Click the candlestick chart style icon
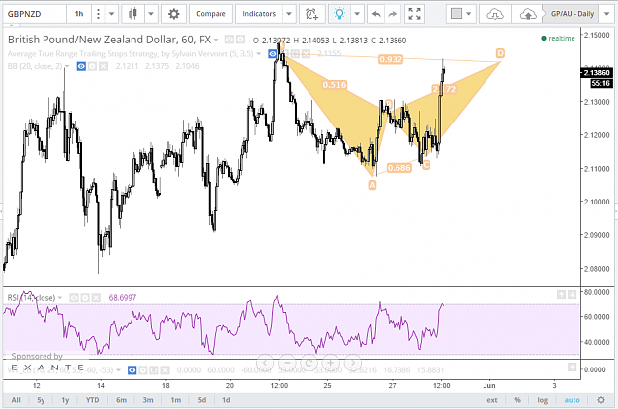 (x=133, y=14)
